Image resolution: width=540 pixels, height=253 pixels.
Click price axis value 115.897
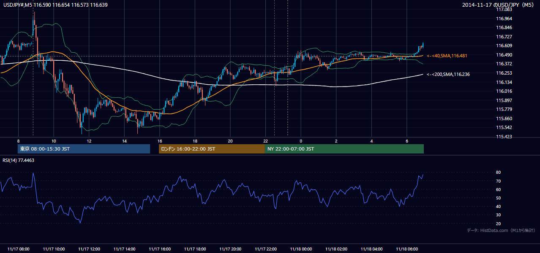(504, 100)
